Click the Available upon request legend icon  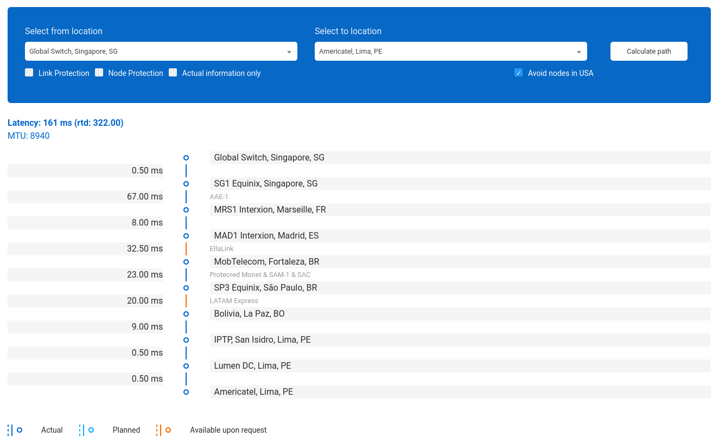(x=163, y=430)
